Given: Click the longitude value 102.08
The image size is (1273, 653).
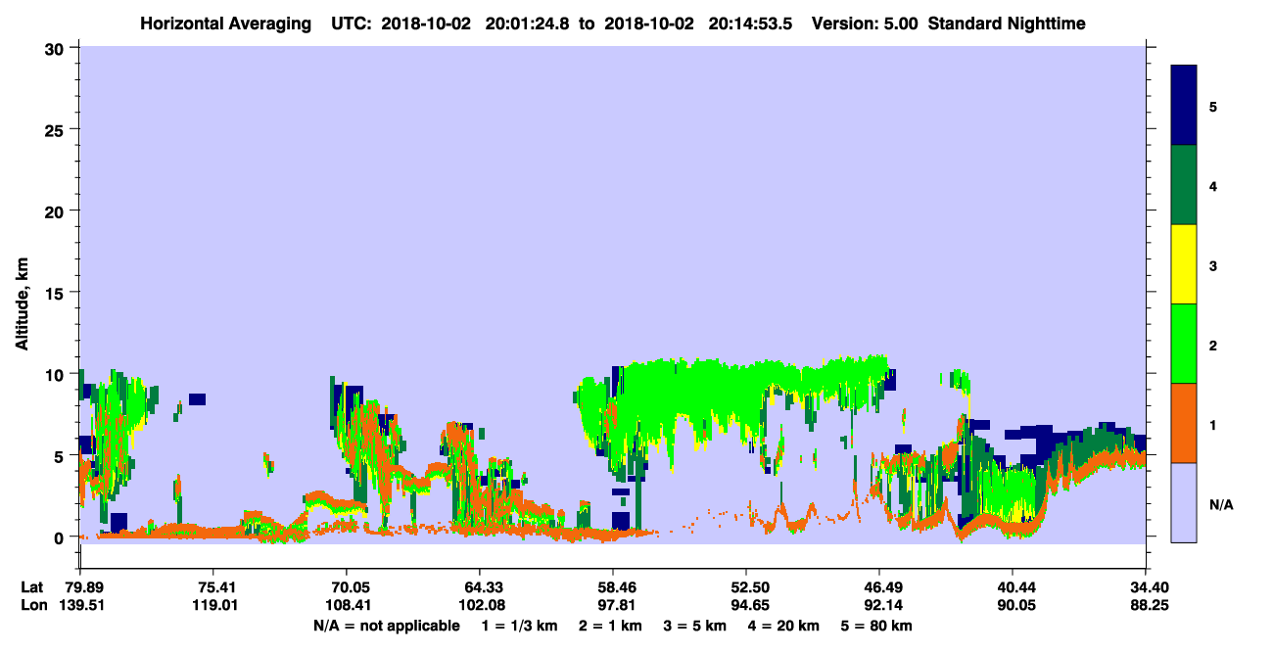Looking at the screenshot, I should click(479, 606).
